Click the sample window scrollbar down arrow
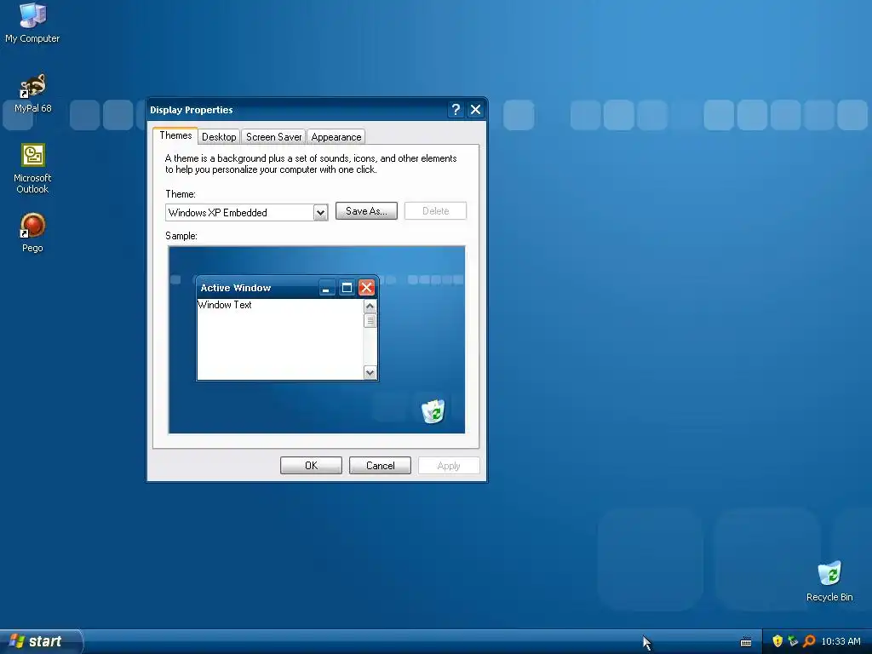Image resolution: width=872 pixels, height=654 pixels. pos(370,373)
